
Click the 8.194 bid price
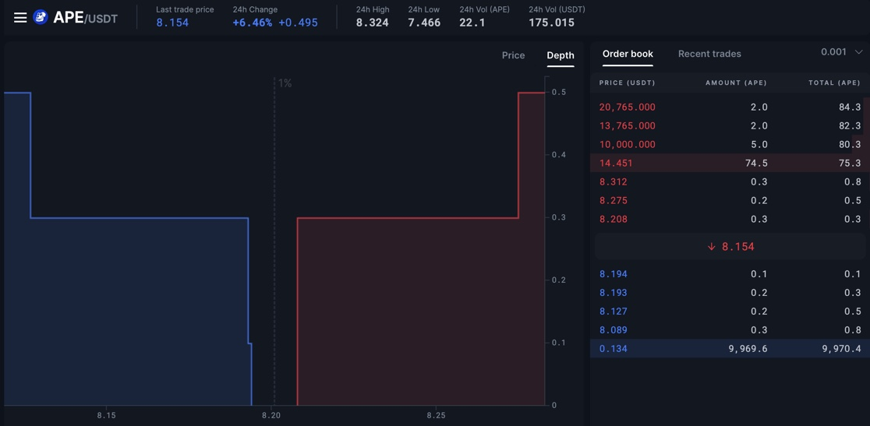[614, 274]
